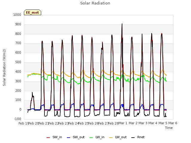Click the Feb 22 x-axis date label
191x143 pixels.
[x=54, y=123]
